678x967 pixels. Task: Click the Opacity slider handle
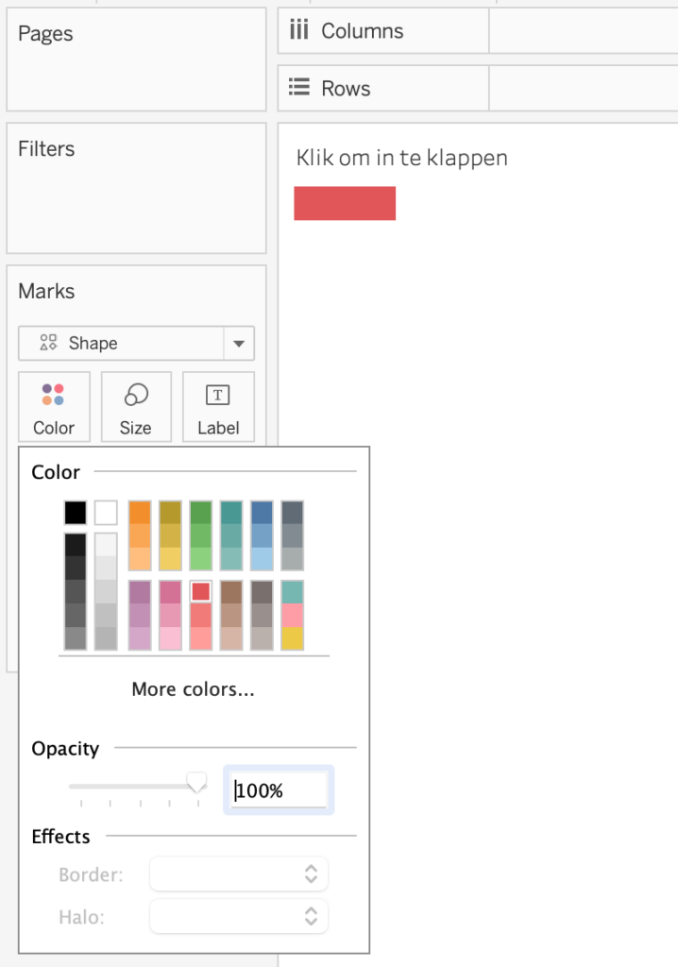(196, 782)
